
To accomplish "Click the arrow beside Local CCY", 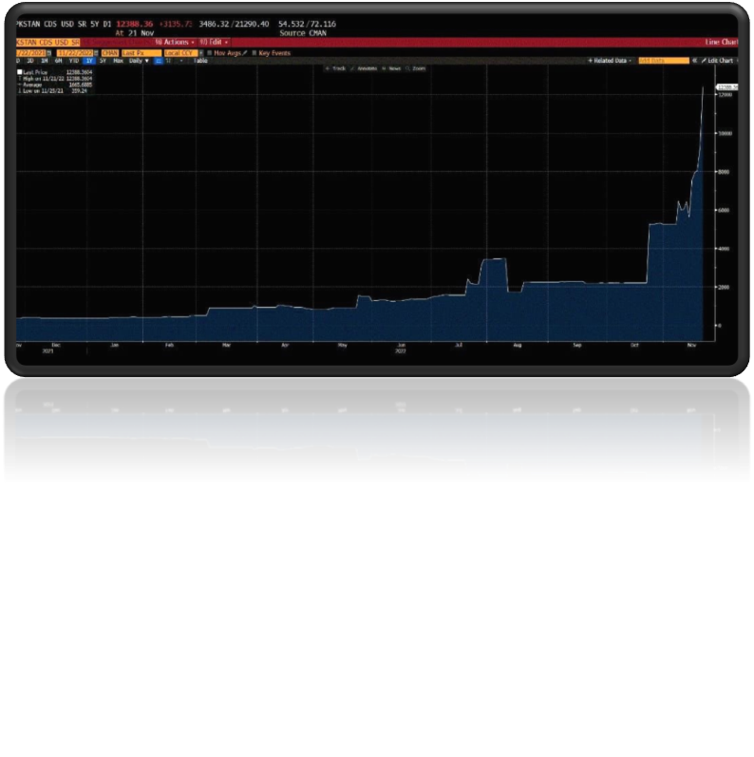I will pyautogui.click(x=201, y=53).
